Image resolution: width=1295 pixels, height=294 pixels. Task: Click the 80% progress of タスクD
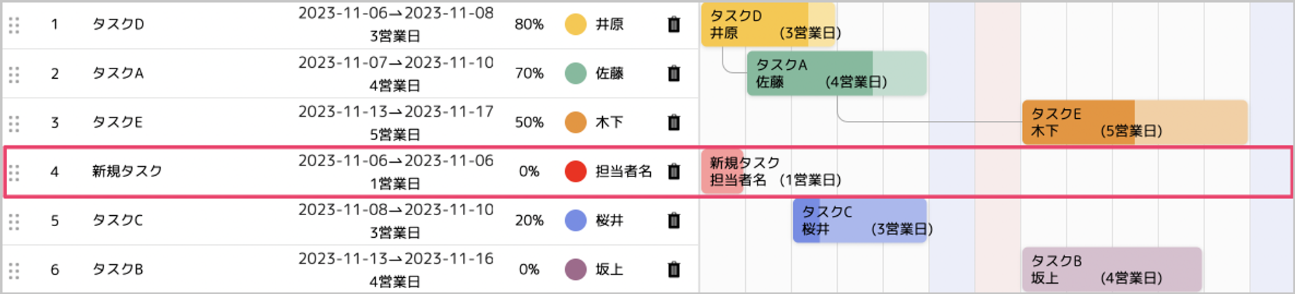[529, 25]
